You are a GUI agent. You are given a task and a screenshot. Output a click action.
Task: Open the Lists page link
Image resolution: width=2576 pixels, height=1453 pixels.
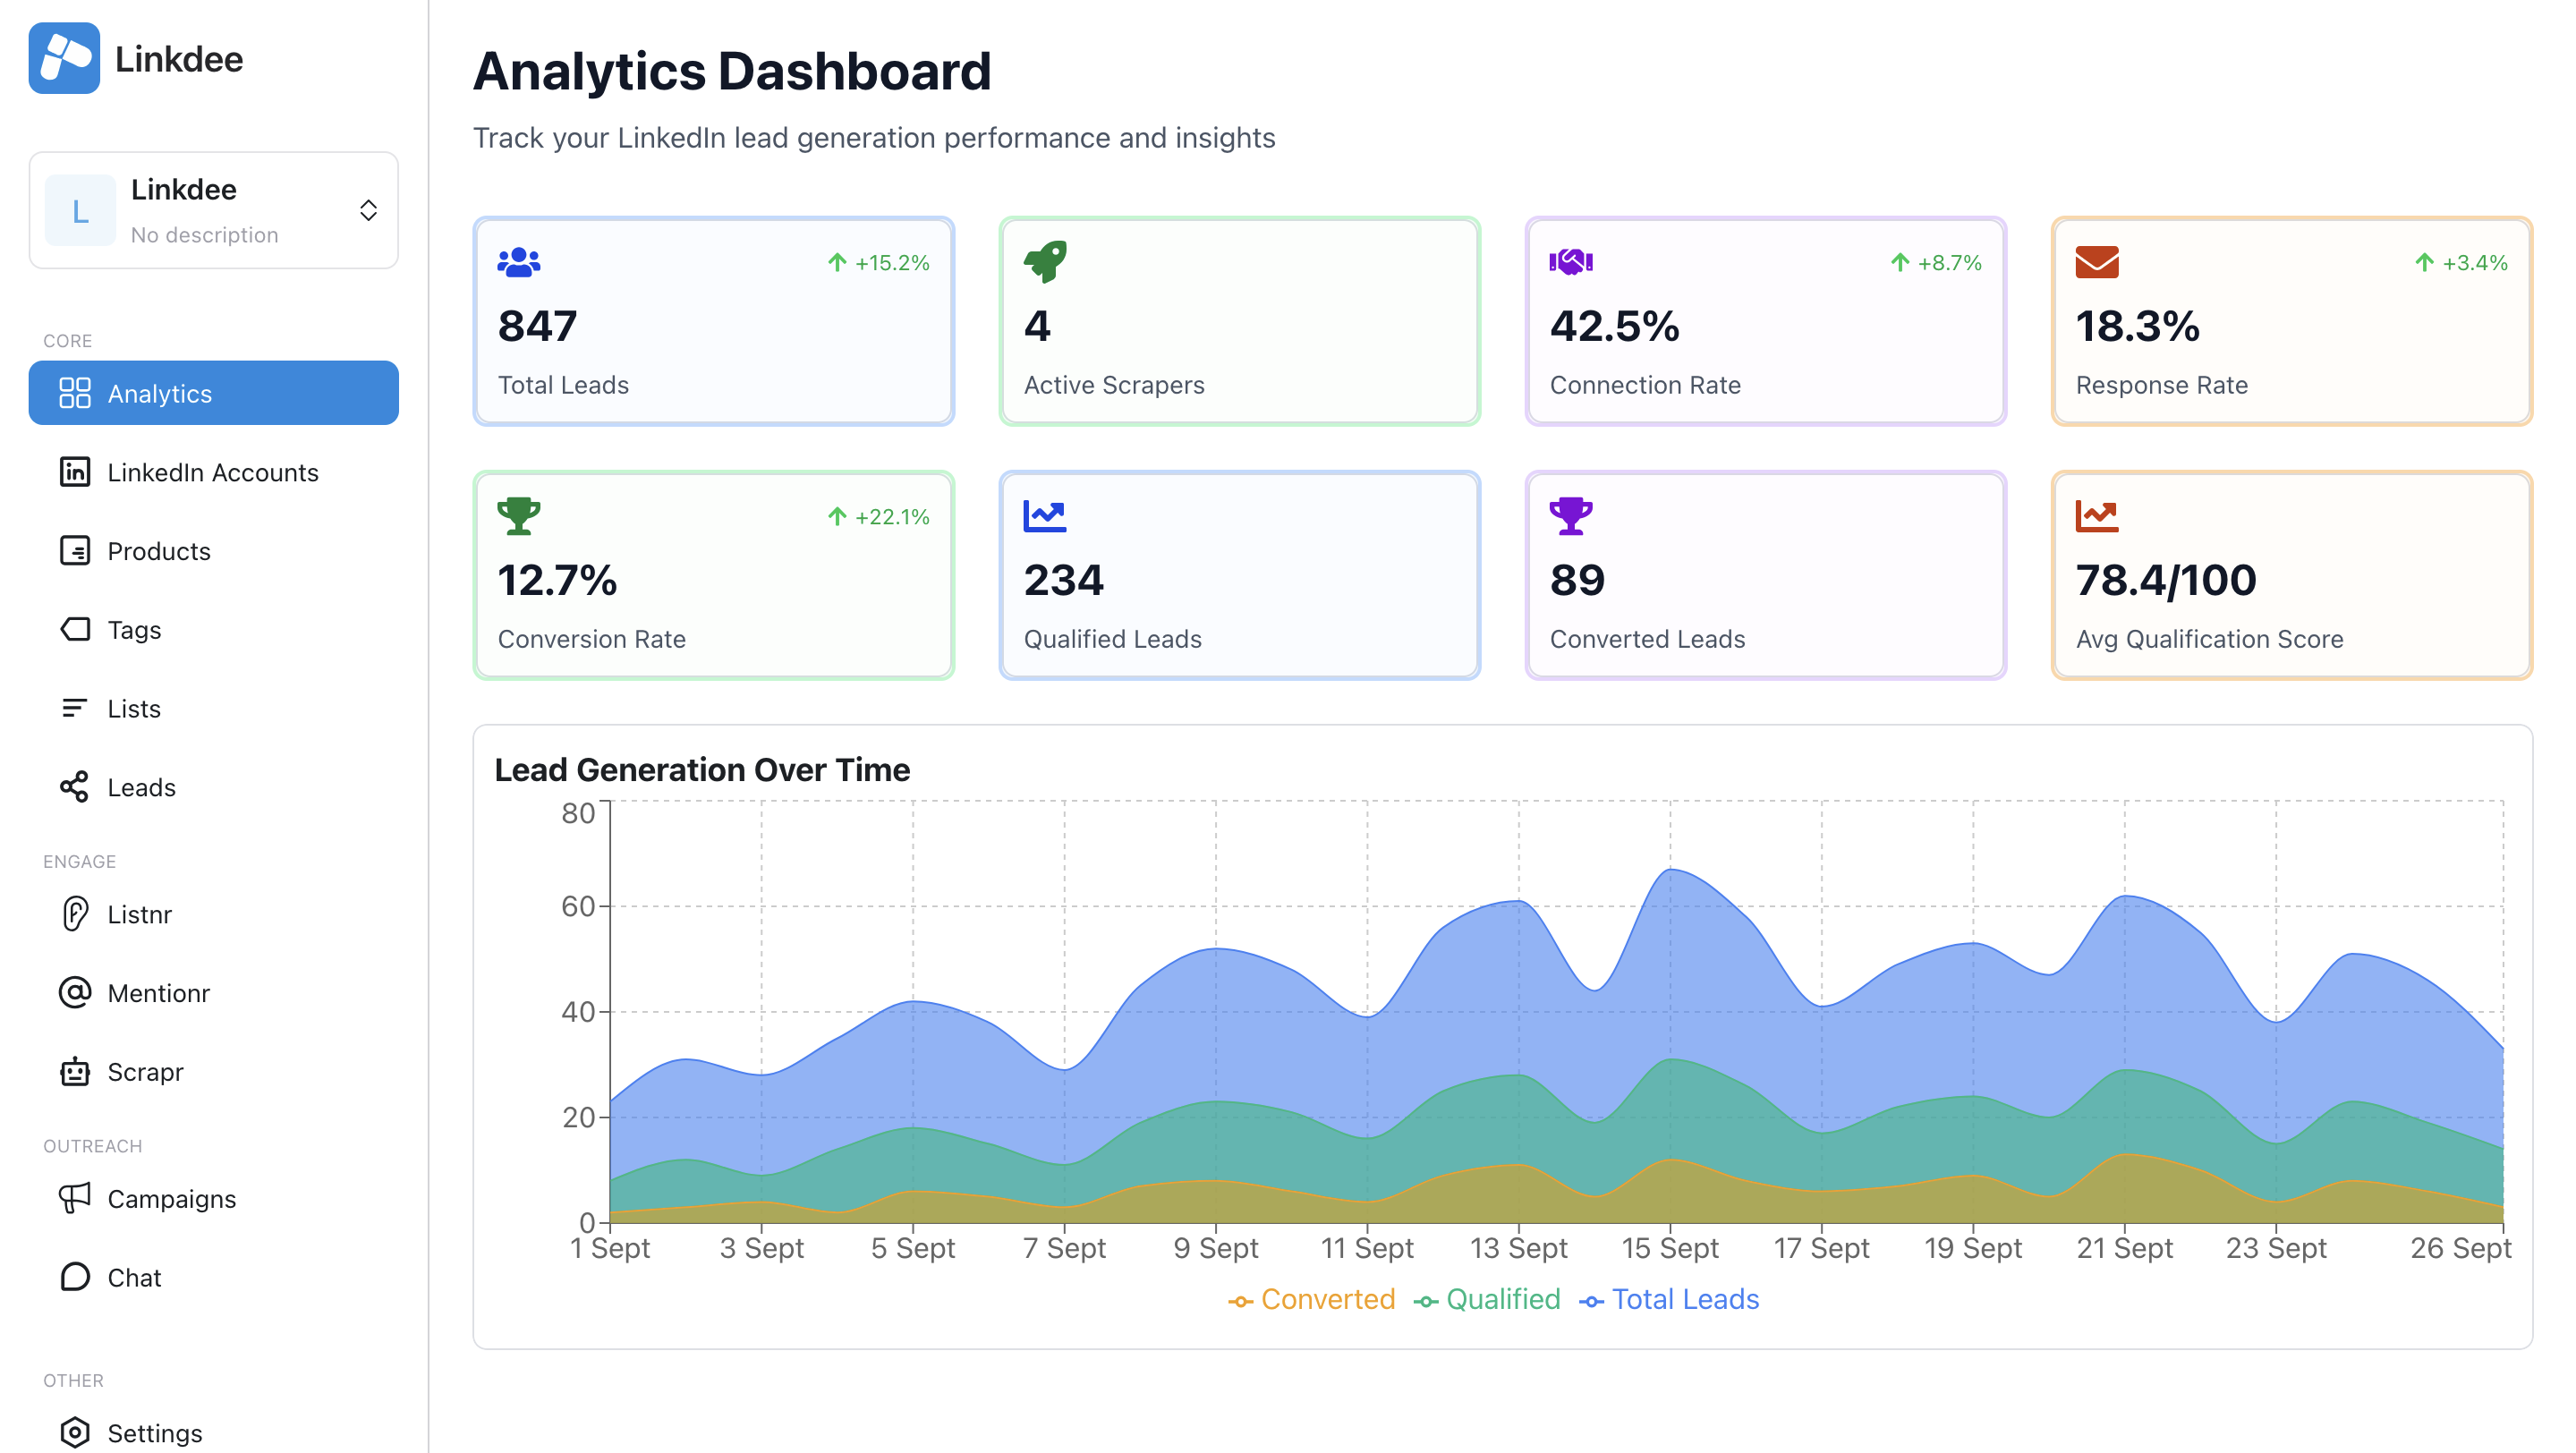[x=132, y=708]
